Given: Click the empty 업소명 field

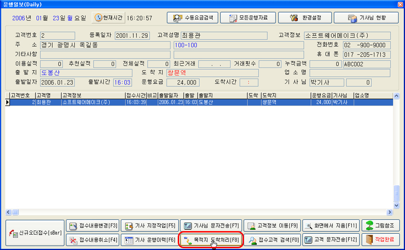Looking at the screenshot, I should coord(350,73).
